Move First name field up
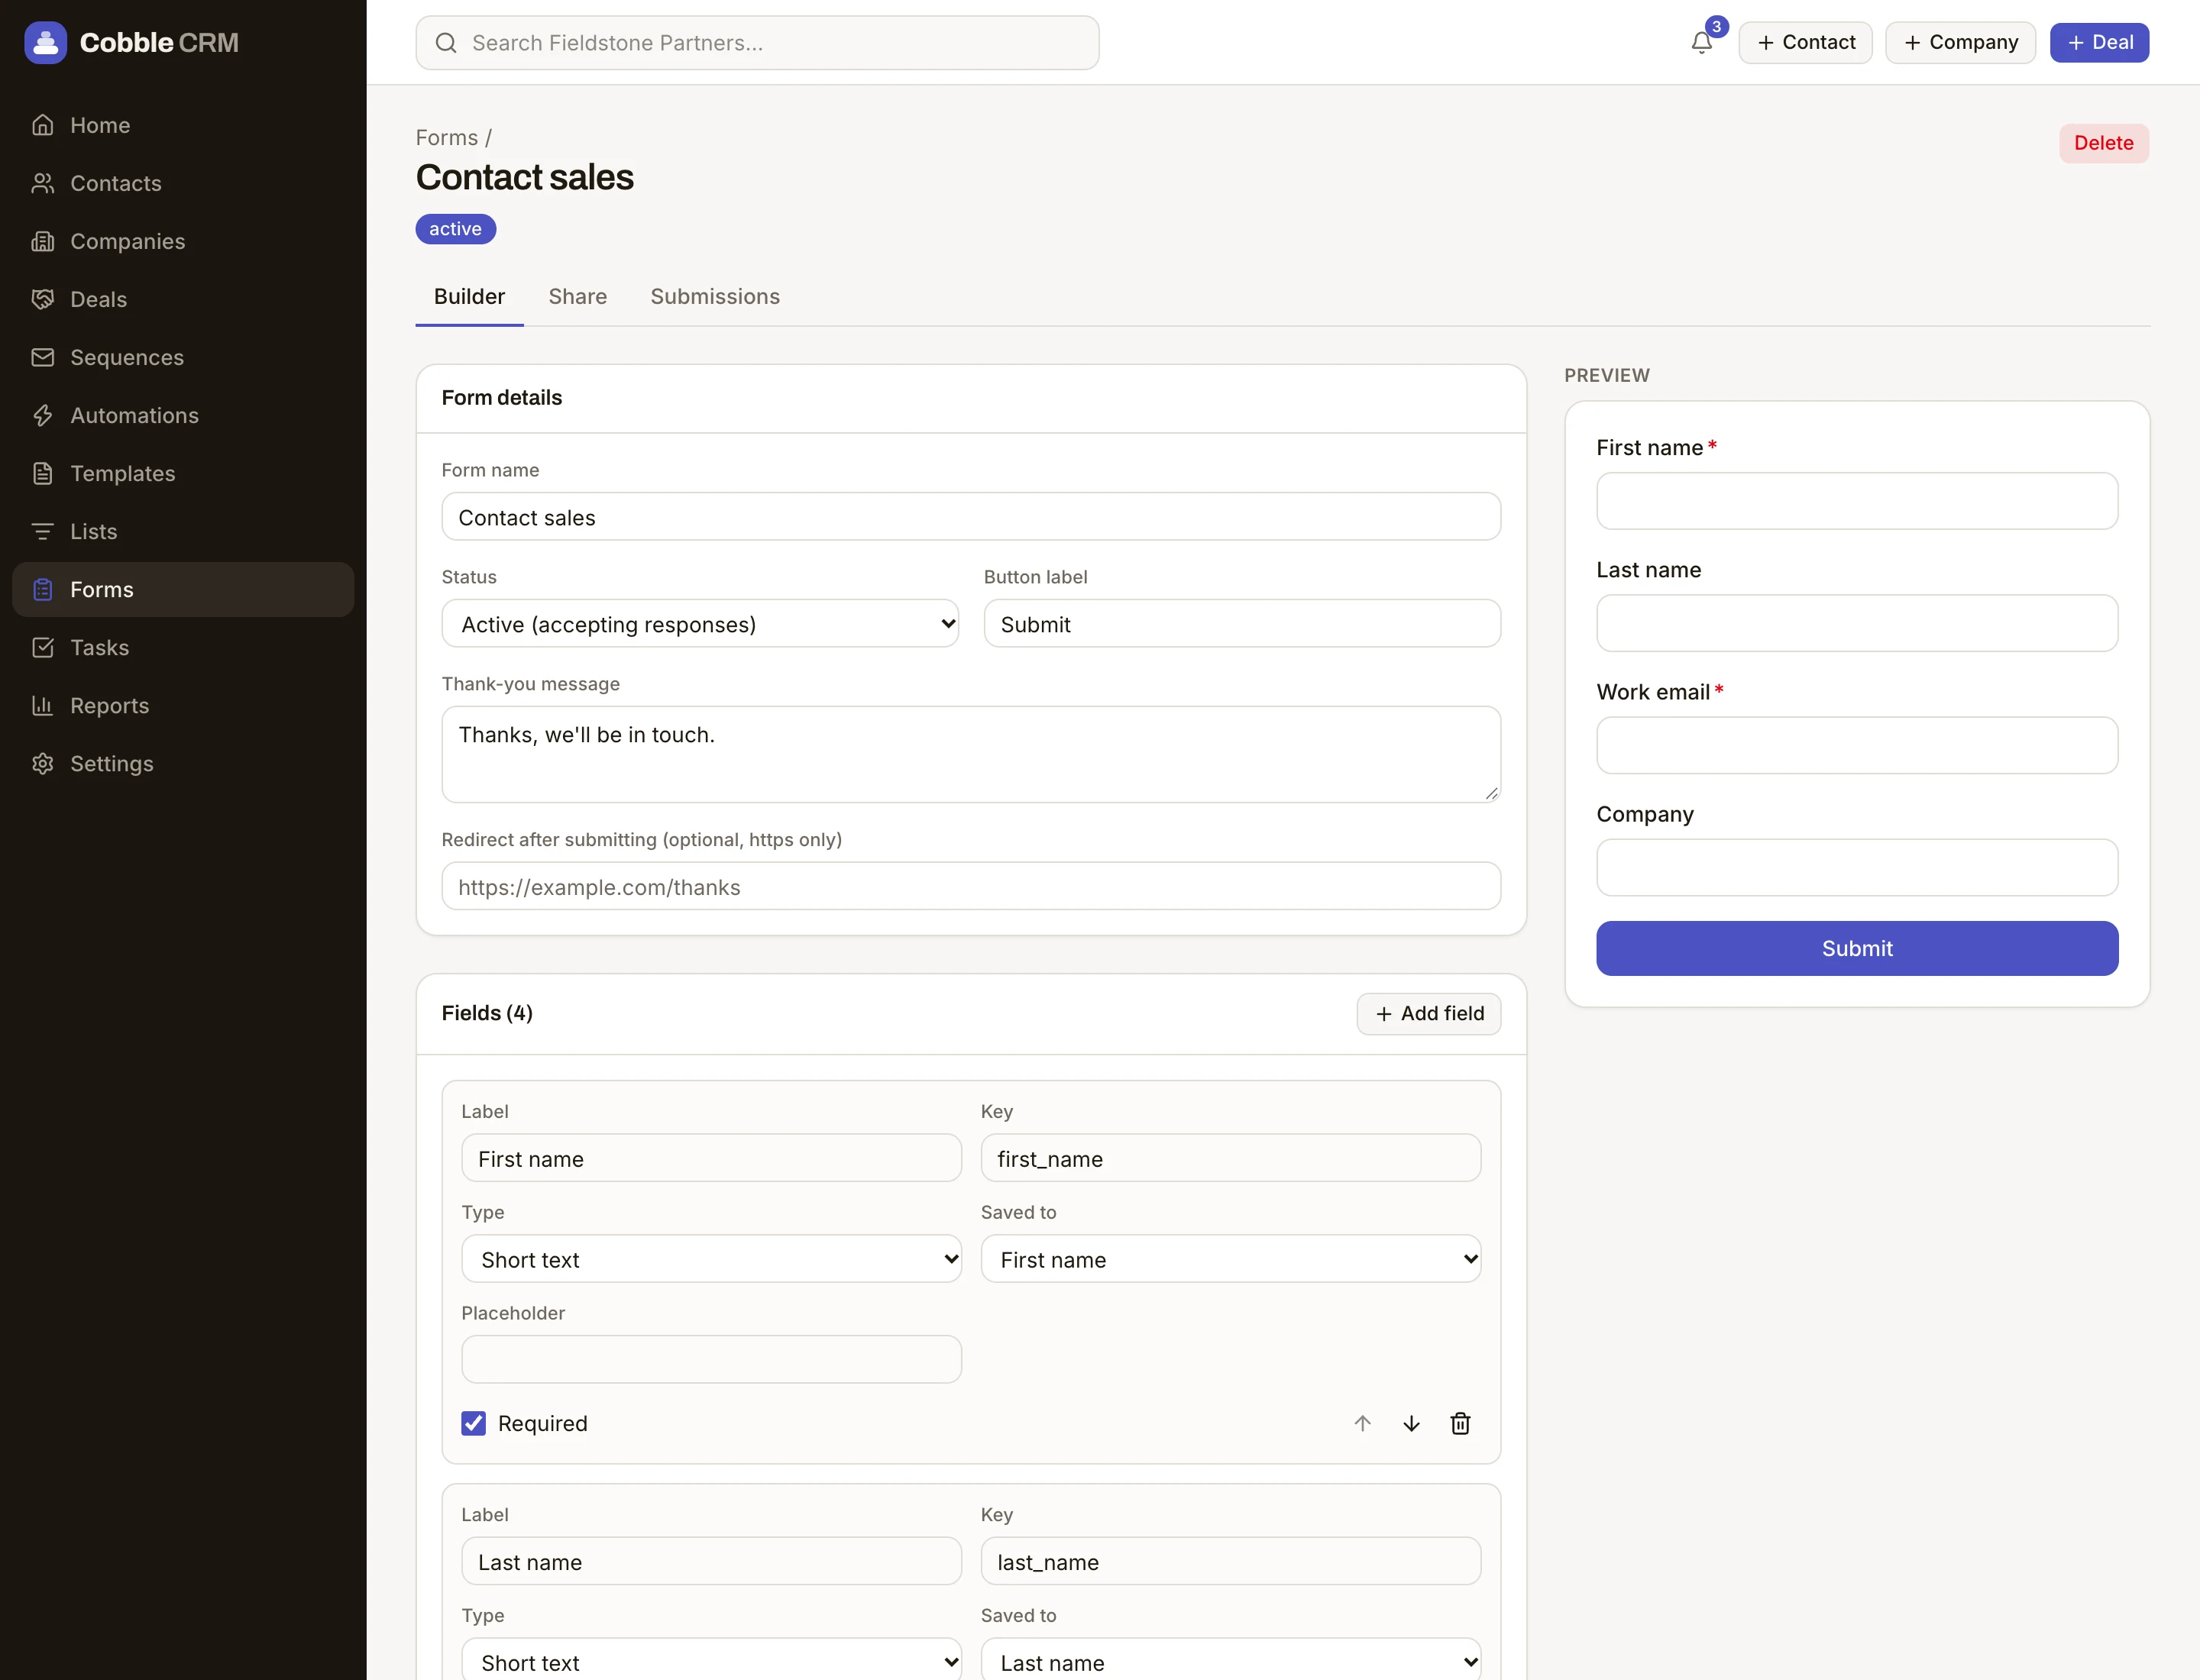Viewport: 2200px width, 1680px height. click(1361, 1423)
